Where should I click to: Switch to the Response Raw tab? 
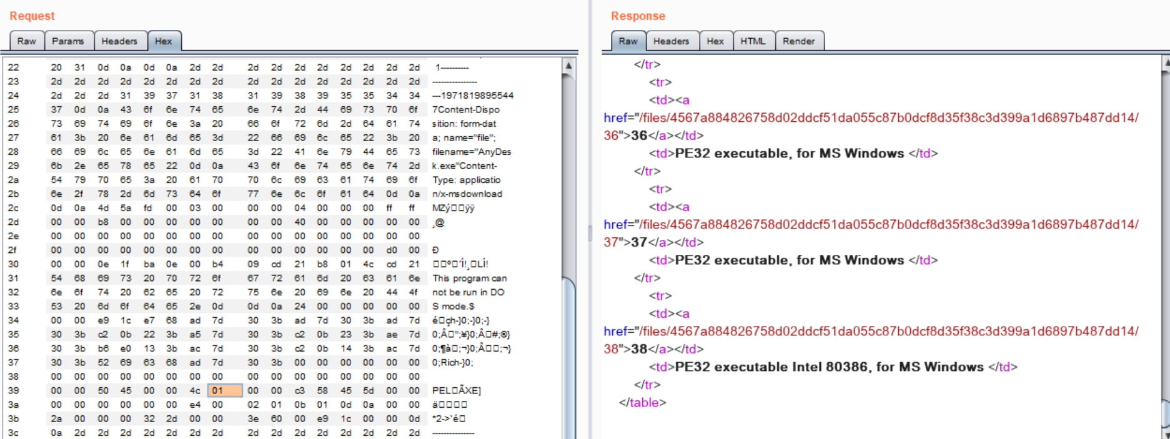pos(628,41)
